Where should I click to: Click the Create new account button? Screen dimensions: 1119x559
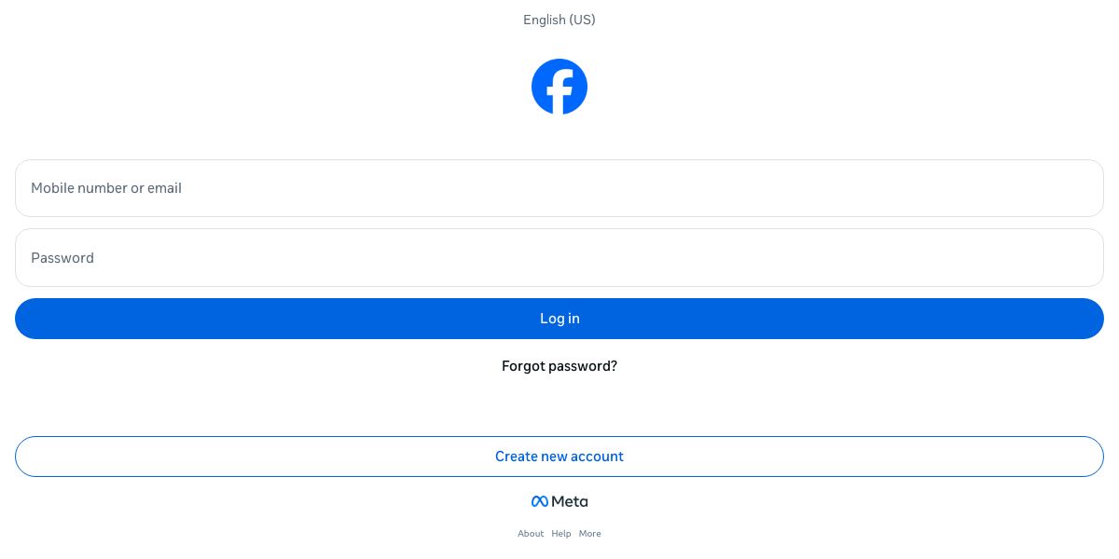[x=559, y=457]
